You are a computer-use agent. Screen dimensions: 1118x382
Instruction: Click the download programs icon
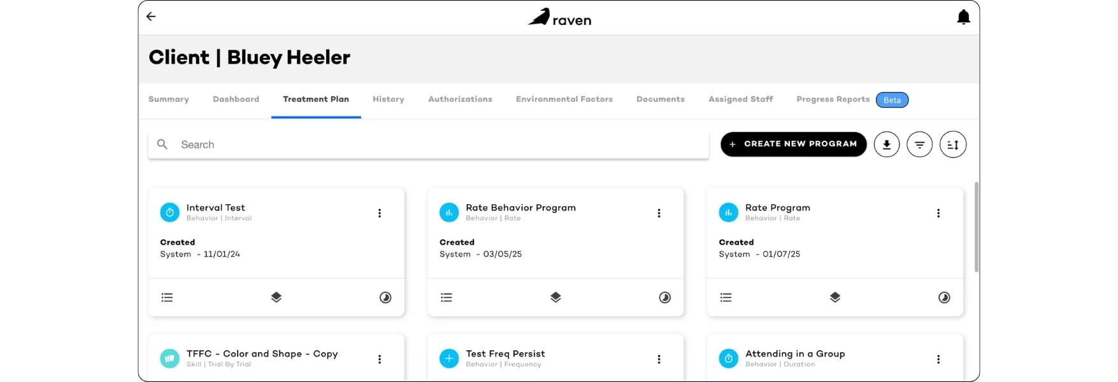click(887, 145)
